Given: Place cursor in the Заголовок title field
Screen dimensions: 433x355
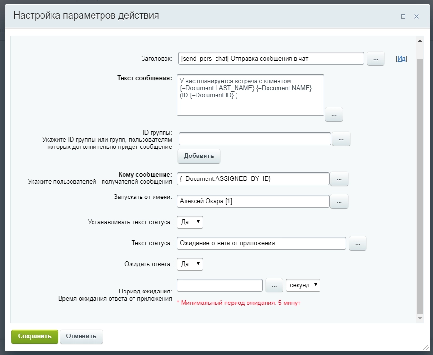Looking at the screenshot, I should coord(272,58).
